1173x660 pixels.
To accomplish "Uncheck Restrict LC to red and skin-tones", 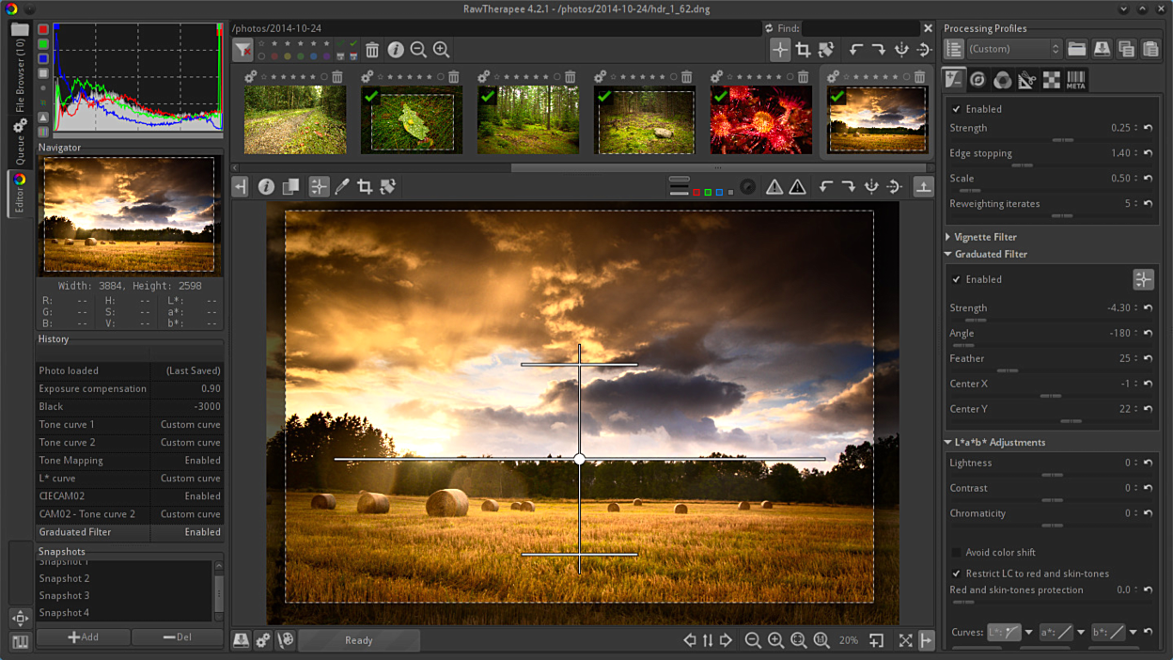I will (x=957, y=574).
